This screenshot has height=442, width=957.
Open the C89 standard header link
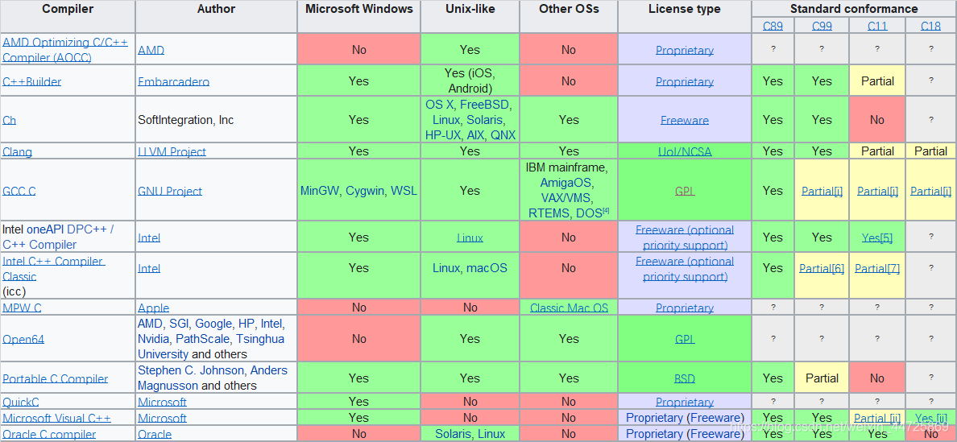(773, 26)
